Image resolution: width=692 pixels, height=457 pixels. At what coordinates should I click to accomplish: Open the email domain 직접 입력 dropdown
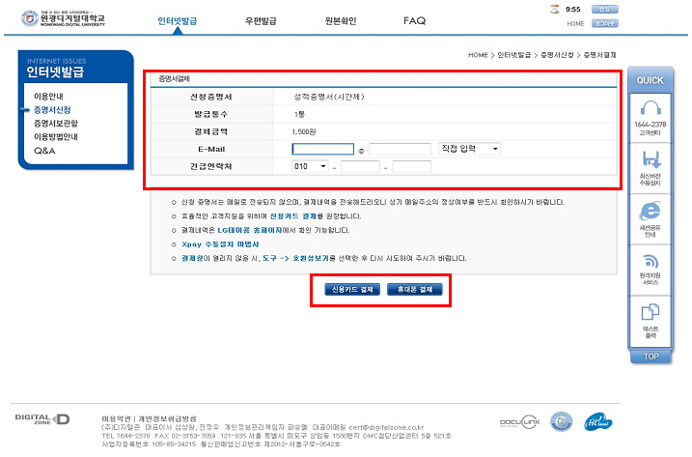coord(470,149)
